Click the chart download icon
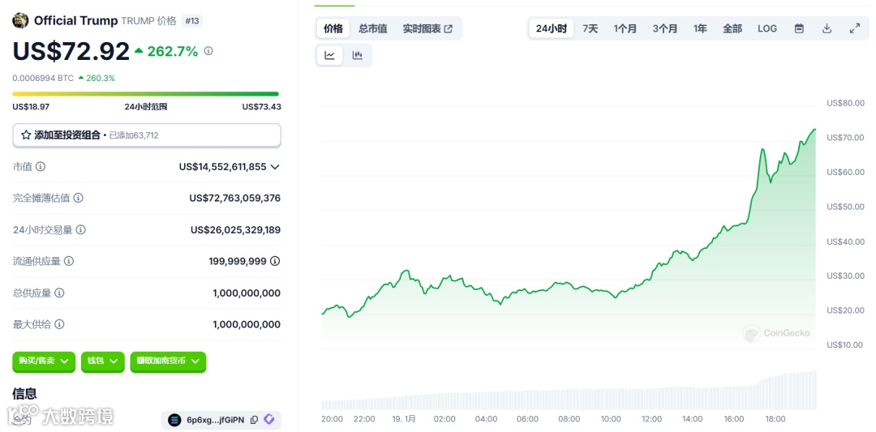The height and width of the screenshot is (432, 876). click(827, 28)
